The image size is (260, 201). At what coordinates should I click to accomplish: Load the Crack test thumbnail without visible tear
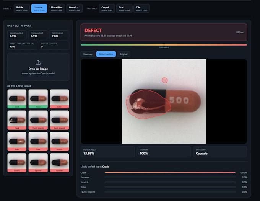[59, 99]
